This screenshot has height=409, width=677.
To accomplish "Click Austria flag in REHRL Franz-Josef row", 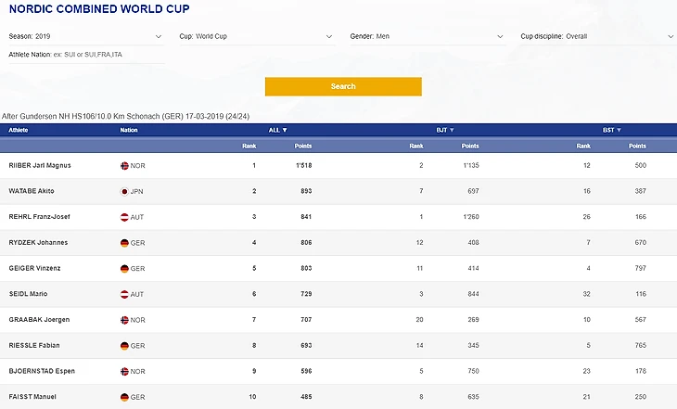I will tap(124, 217).
